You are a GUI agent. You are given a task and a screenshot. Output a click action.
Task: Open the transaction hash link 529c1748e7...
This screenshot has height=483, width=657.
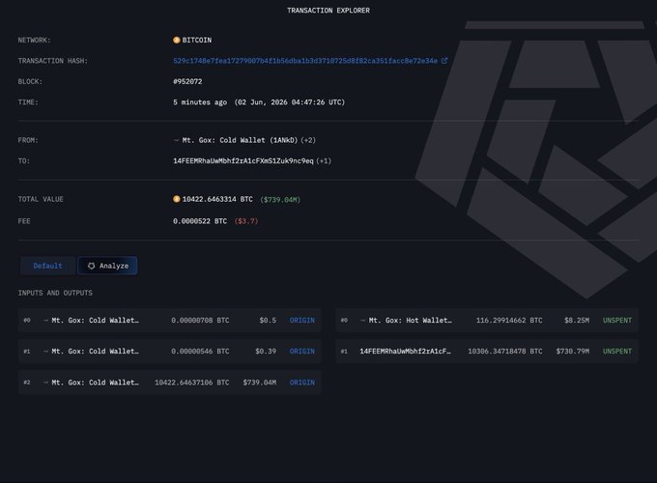click(305, 61)
